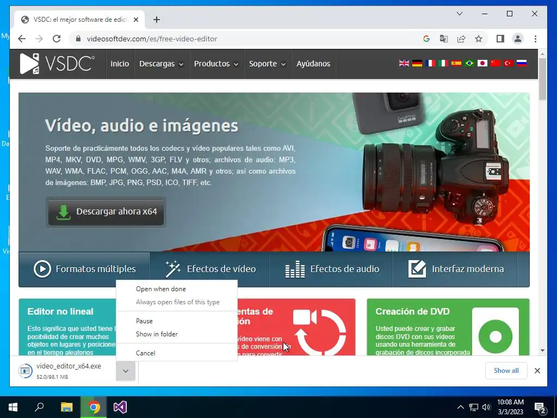Go to the Inicio page
Image resolution: width=557 pixels, height=418 pixels.
tap(120, 64)
